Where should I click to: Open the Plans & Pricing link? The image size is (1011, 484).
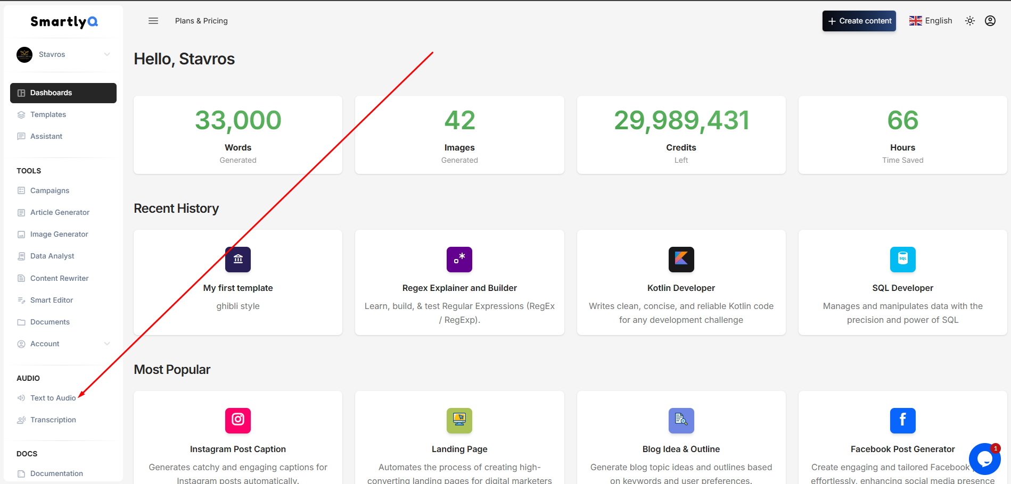coord(201,21)
